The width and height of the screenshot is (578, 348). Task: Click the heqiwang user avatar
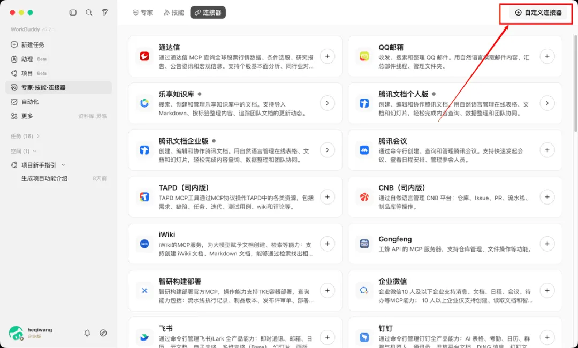click(x=16, y=333)
